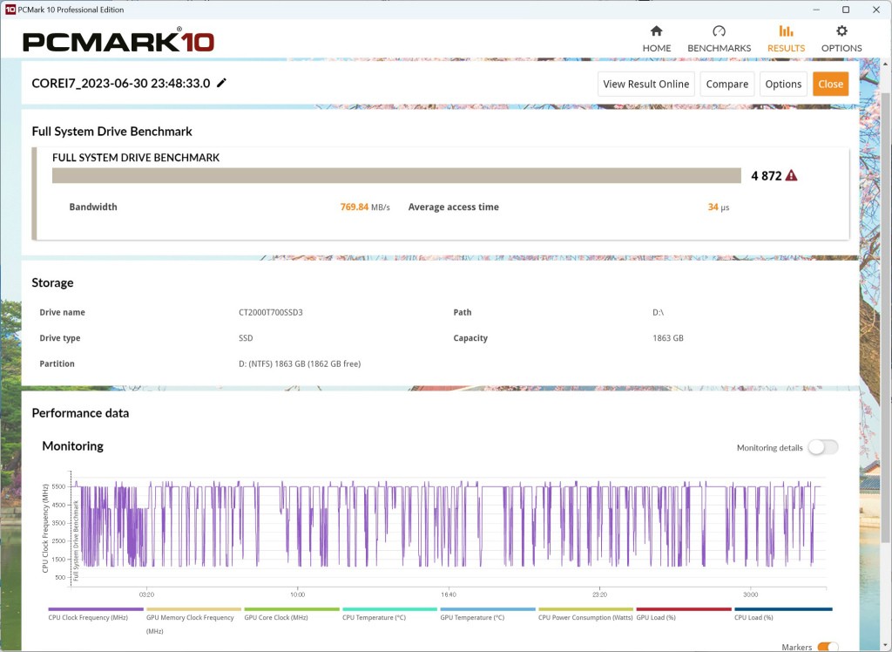Switch to the RESULTS tab
Screen dimensions: 892x652
point(786,39)
